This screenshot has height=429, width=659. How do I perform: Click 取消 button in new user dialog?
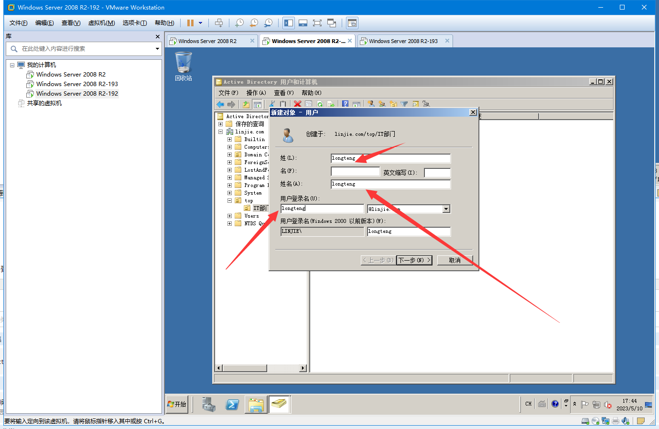point(455,260)
